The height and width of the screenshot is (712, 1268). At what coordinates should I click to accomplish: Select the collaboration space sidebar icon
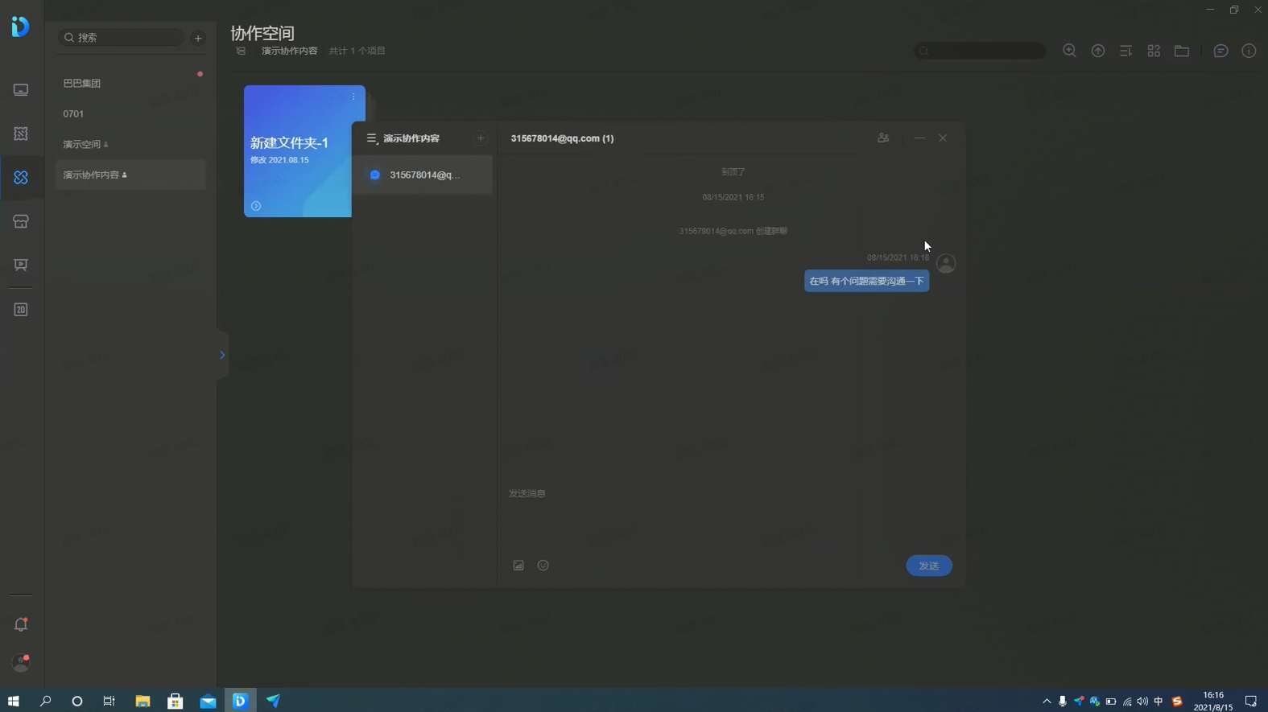[21, 177]
